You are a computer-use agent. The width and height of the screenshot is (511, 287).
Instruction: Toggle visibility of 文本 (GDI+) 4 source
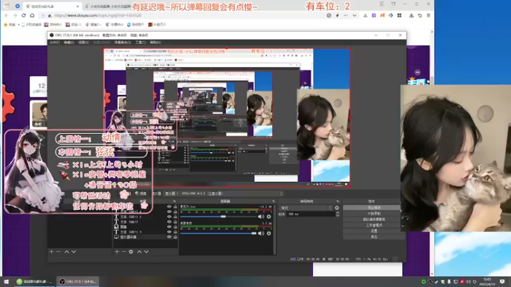169,212
